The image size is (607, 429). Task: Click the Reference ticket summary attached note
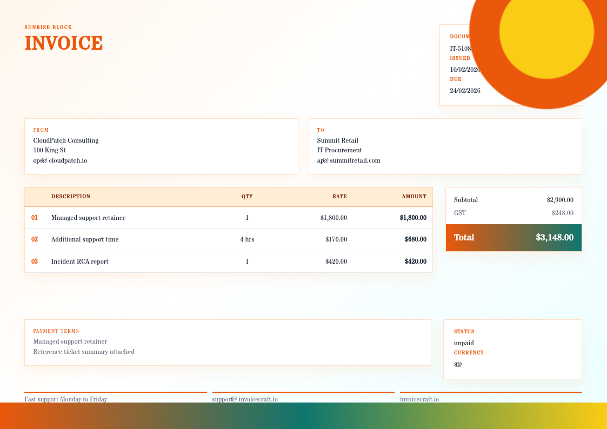pos(84,352)
